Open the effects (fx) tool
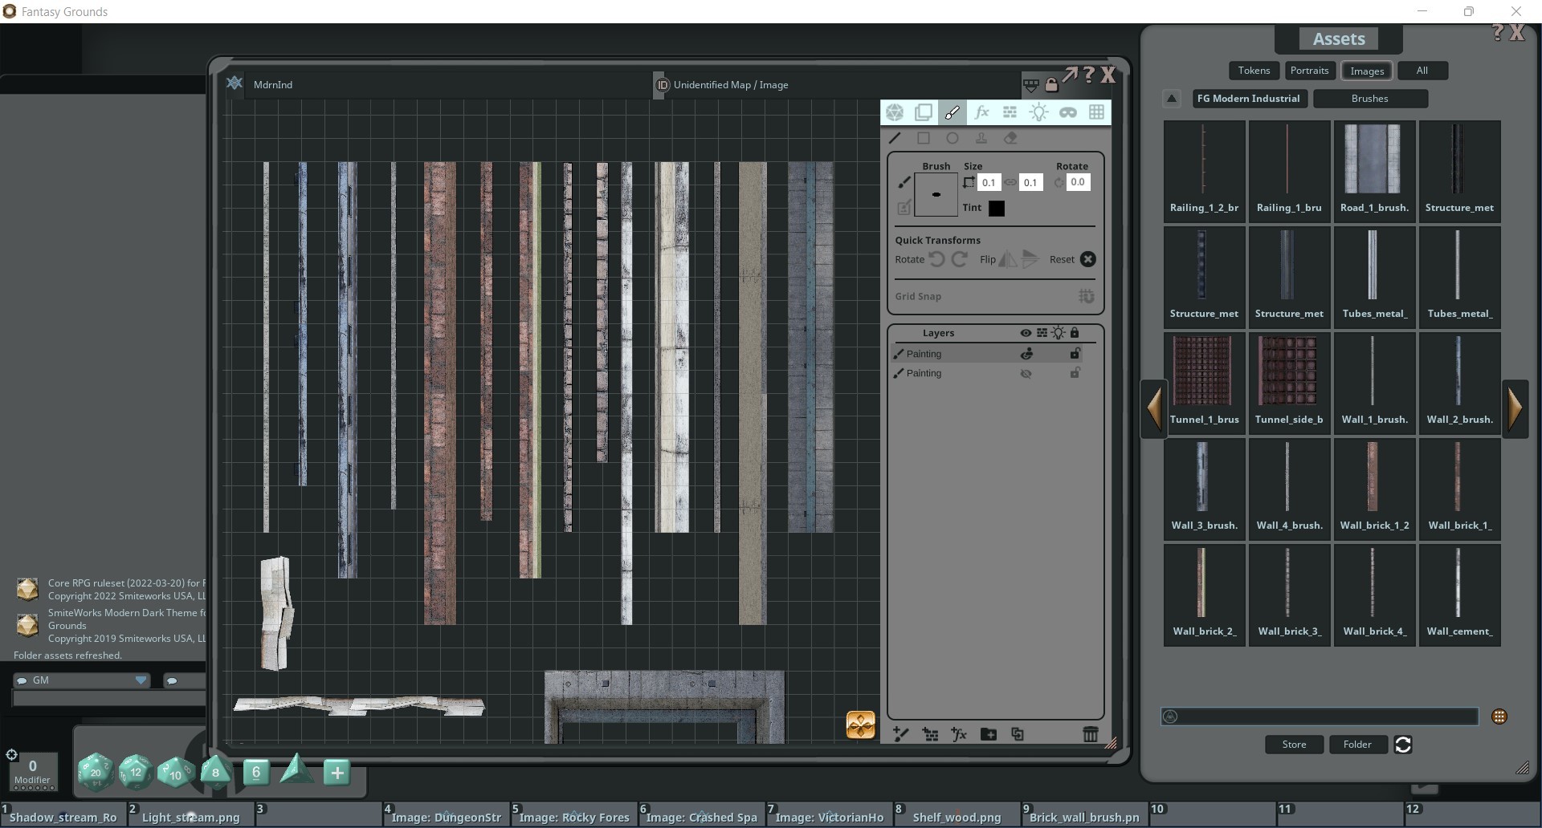The height and width of the screenshot is (828, 1542). point(981,112)
